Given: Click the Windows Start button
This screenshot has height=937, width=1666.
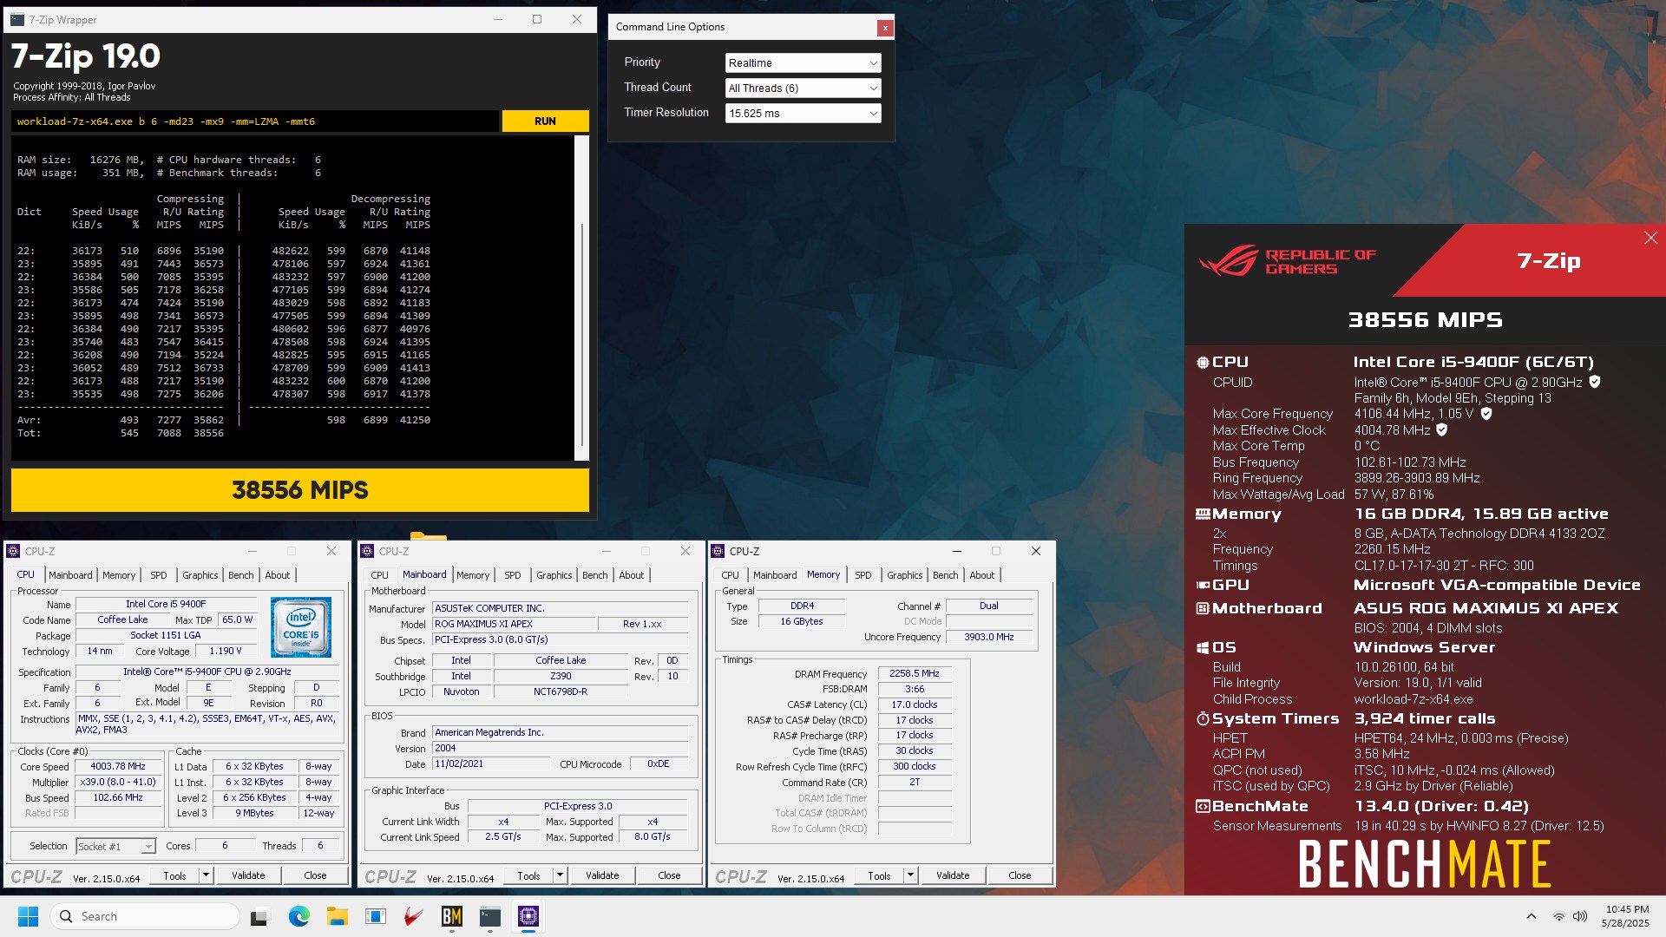Looking at the screenshot, I should coord(28,916).
